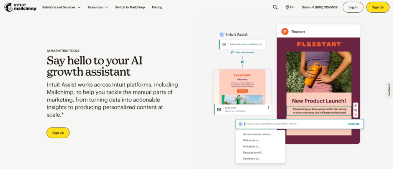Screen dimensions: 393x169
Task: Go to the Pricing page
Action: [157, 7]
